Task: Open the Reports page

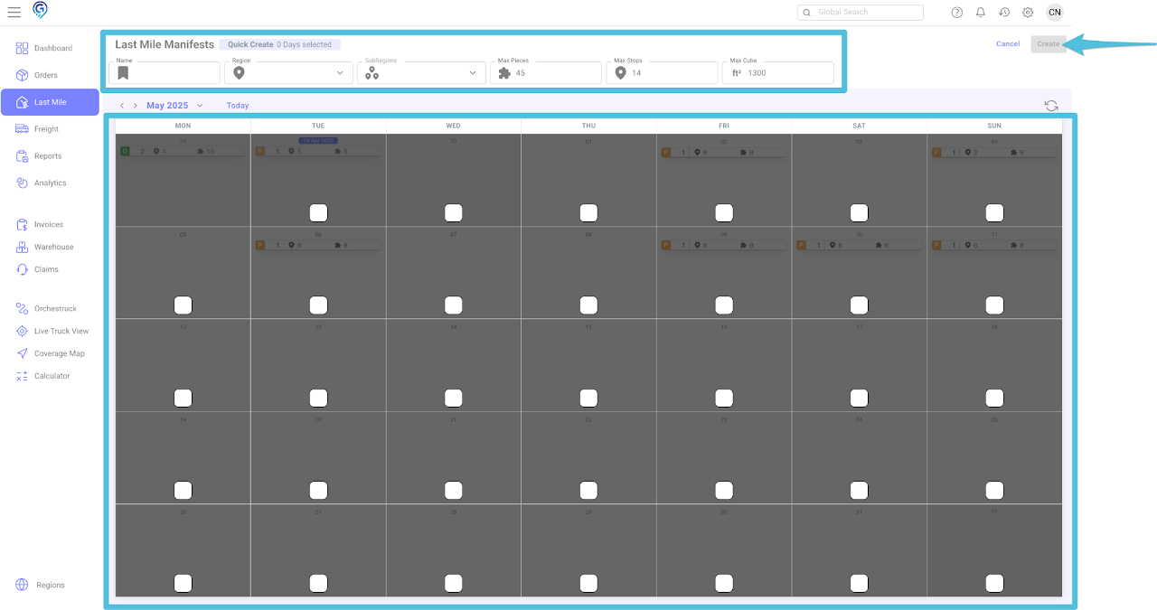Action: 48,156
